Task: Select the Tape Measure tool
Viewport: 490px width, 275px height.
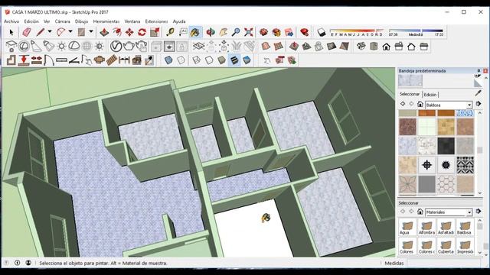Action: click(x=170, y=32)
